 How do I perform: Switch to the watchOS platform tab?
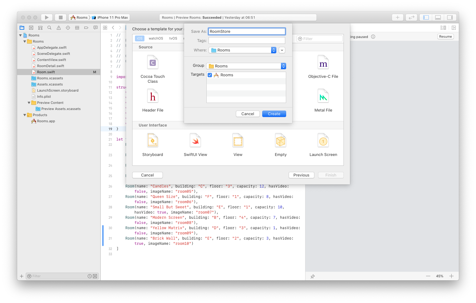point(156,38)
